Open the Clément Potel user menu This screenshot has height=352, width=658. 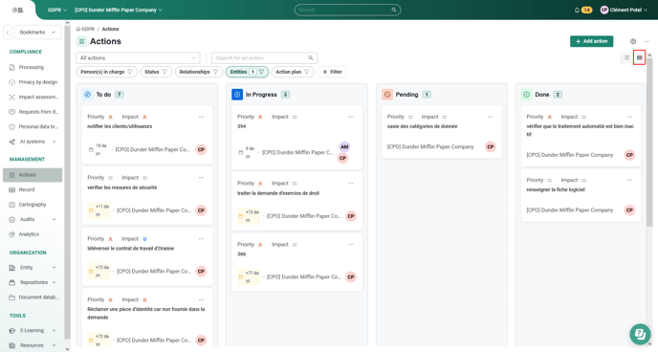click(624, 10)
